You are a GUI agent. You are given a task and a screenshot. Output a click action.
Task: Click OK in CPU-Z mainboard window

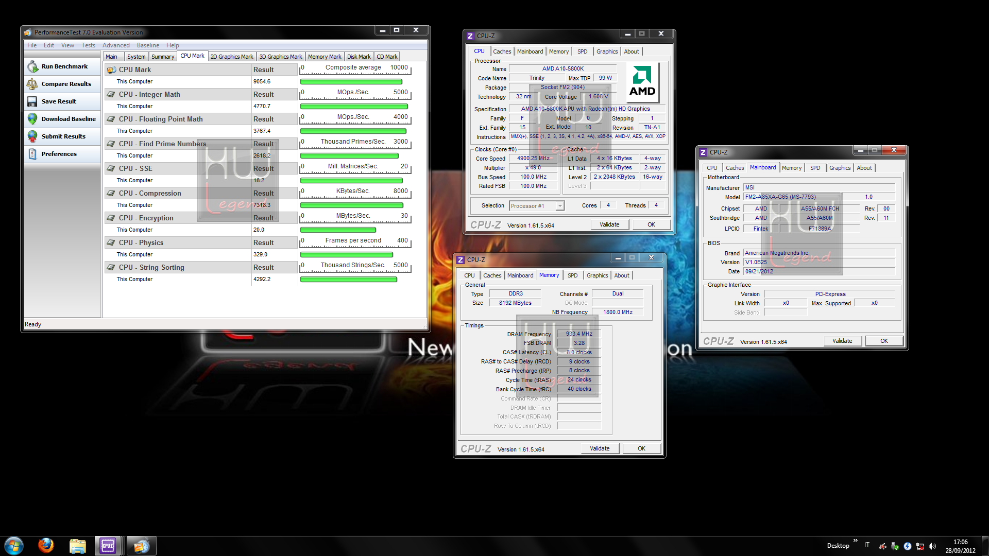[884, 341]
